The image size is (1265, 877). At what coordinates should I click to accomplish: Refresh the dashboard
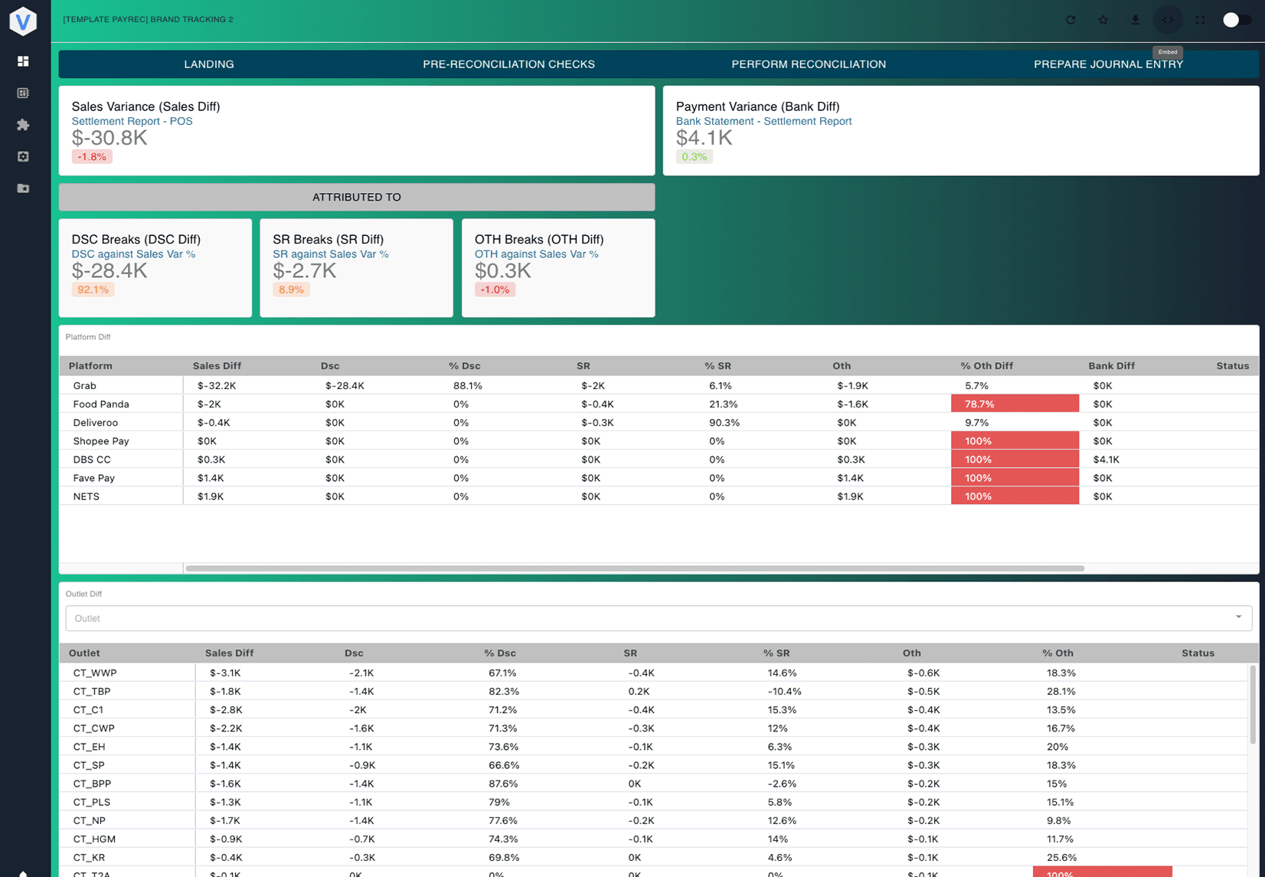[x=1071, y=20]
